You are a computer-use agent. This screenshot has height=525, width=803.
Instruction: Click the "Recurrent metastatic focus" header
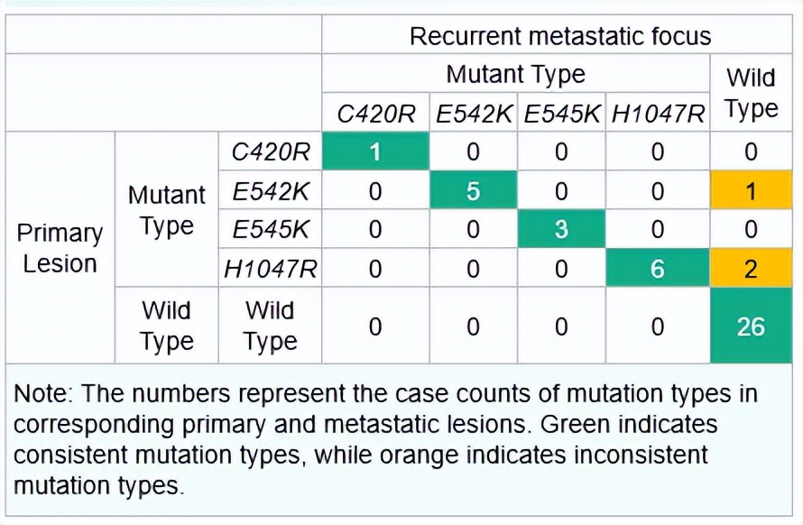559,36
